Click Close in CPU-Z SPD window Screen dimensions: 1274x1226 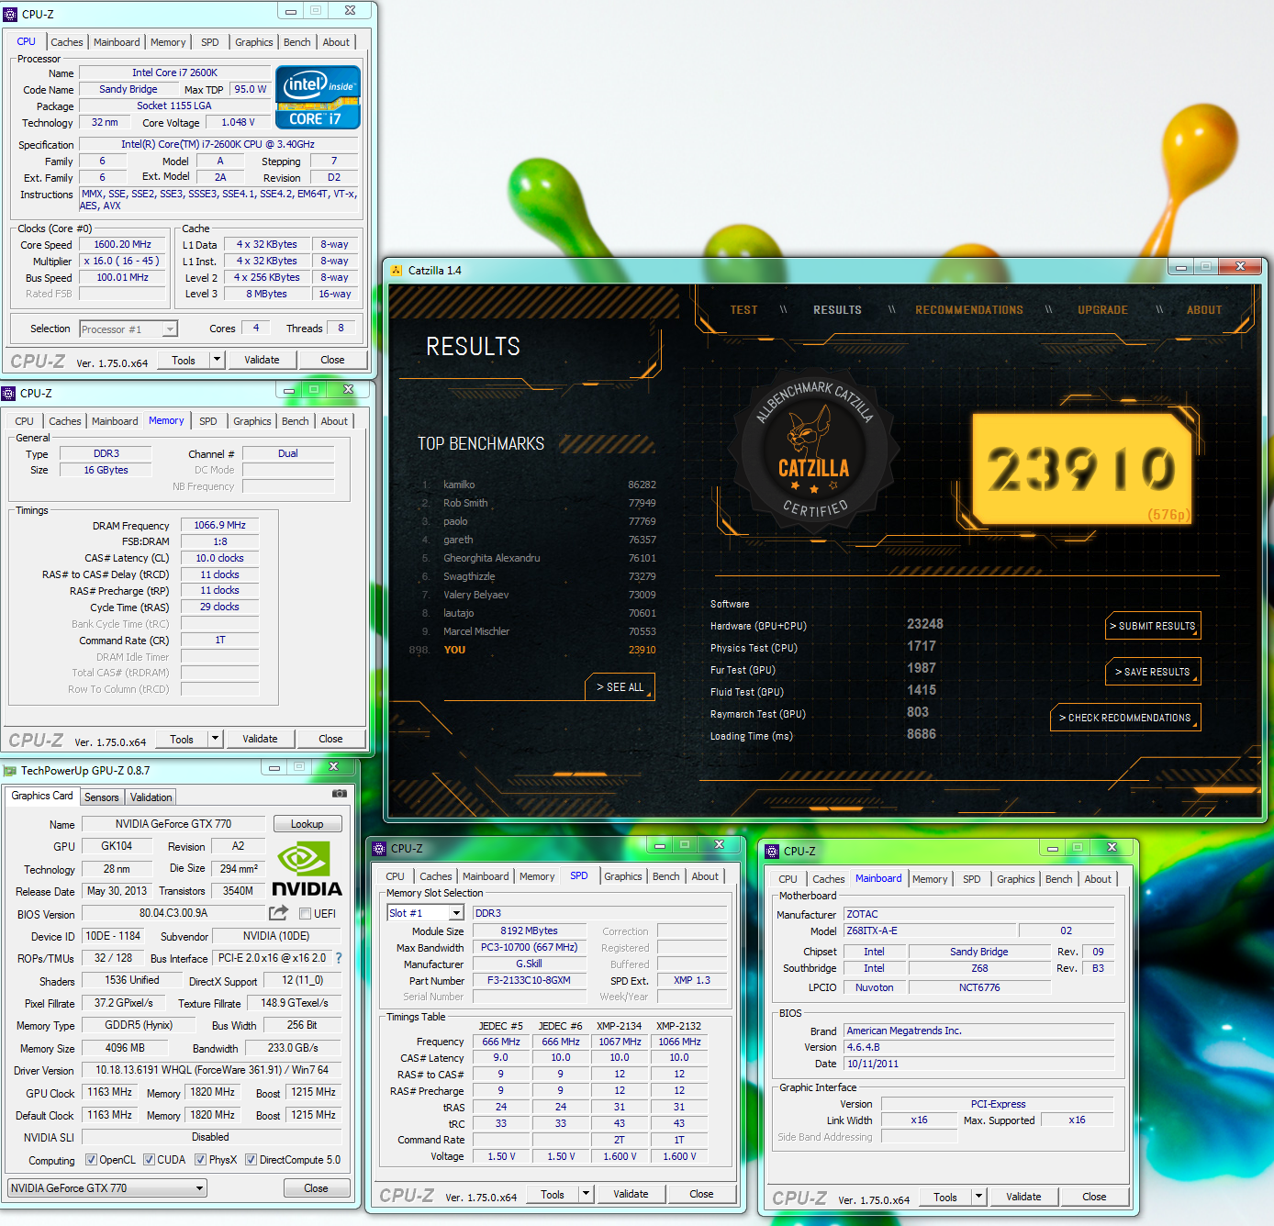coord(701,1194)
